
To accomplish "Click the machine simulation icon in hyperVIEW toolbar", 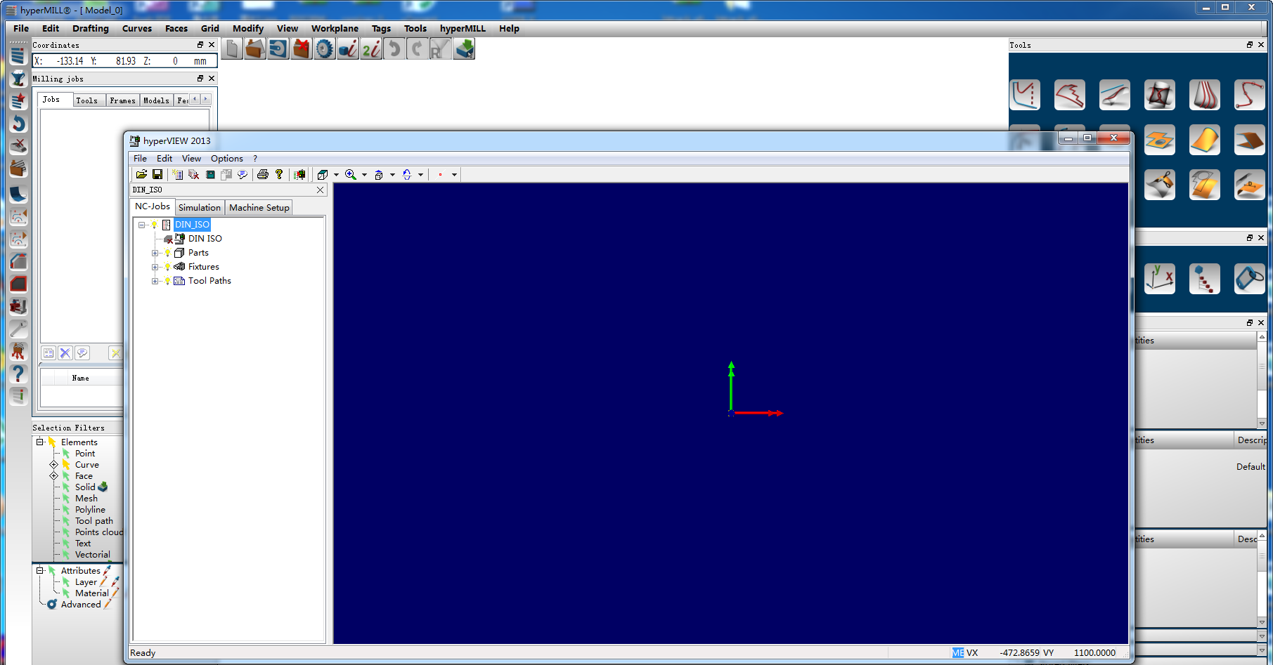I will pyautogui.click(x=300, y=174).
